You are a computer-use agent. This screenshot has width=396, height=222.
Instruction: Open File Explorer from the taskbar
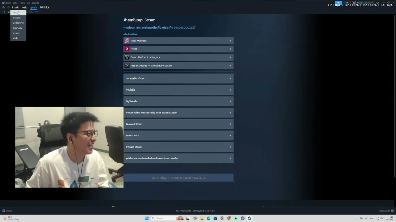pyautogui.click(x=202, y=218)
